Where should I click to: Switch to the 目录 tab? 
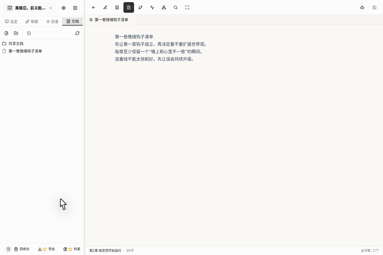pos(52,22)
